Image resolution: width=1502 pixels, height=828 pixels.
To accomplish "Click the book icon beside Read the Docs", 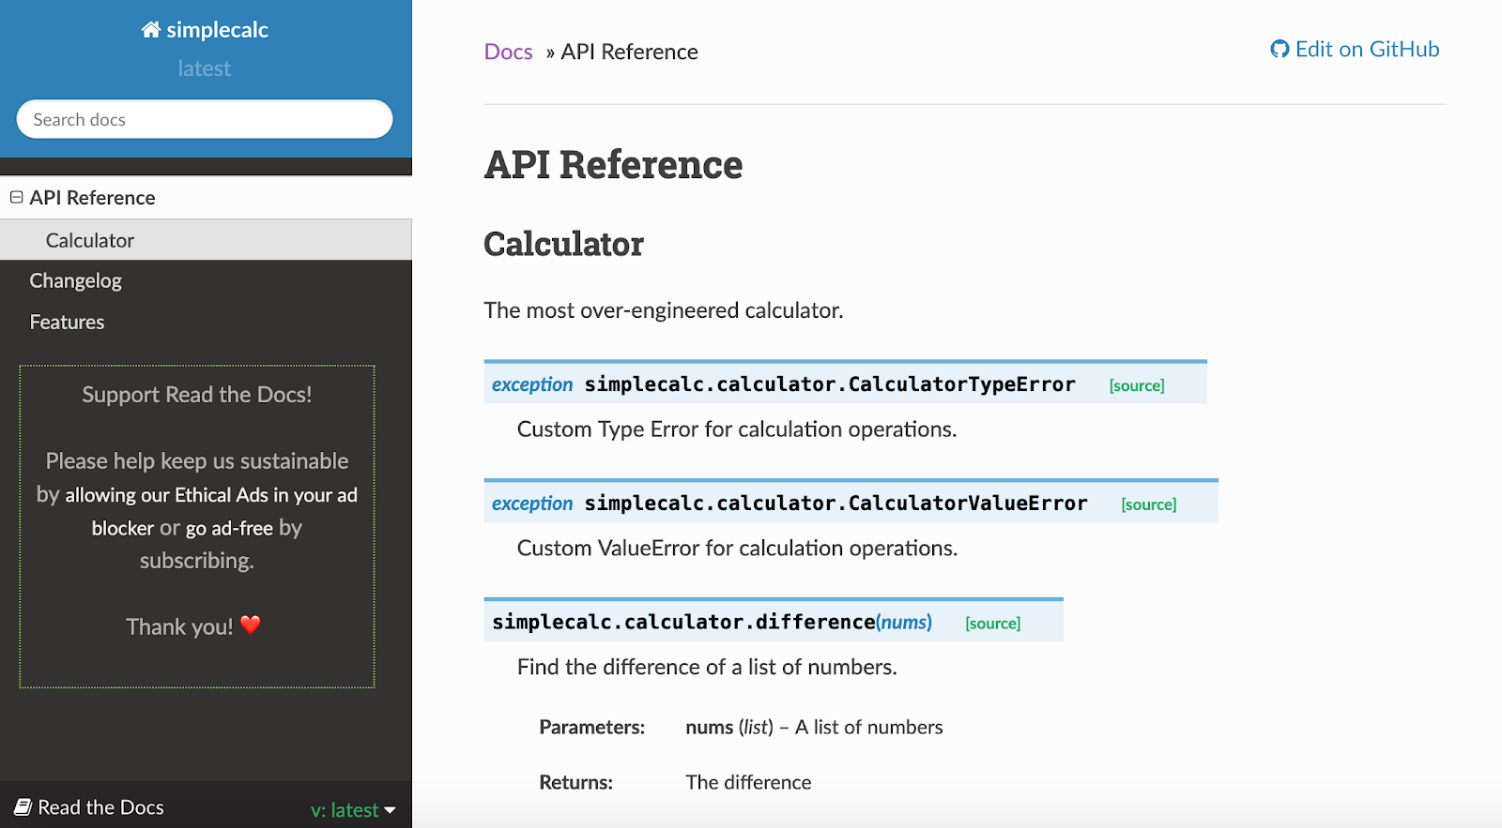I will pos(23,807).
